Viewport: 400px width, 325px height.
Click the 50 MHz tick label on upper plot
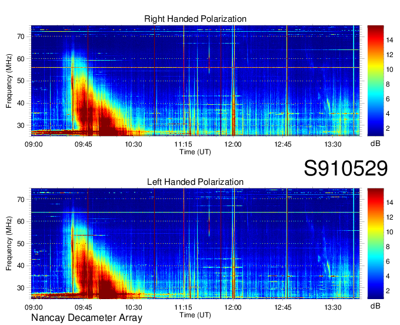(x=21, y=81)
